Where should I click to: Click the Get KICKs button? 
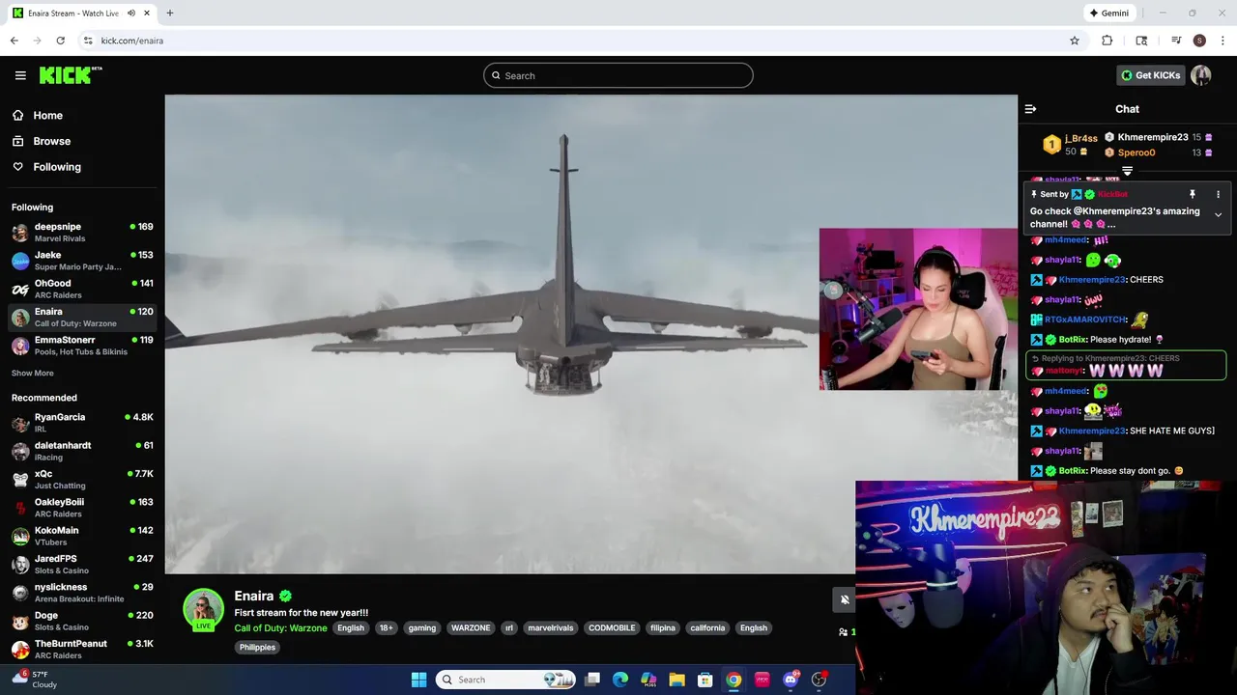[x=1151, y=75]
